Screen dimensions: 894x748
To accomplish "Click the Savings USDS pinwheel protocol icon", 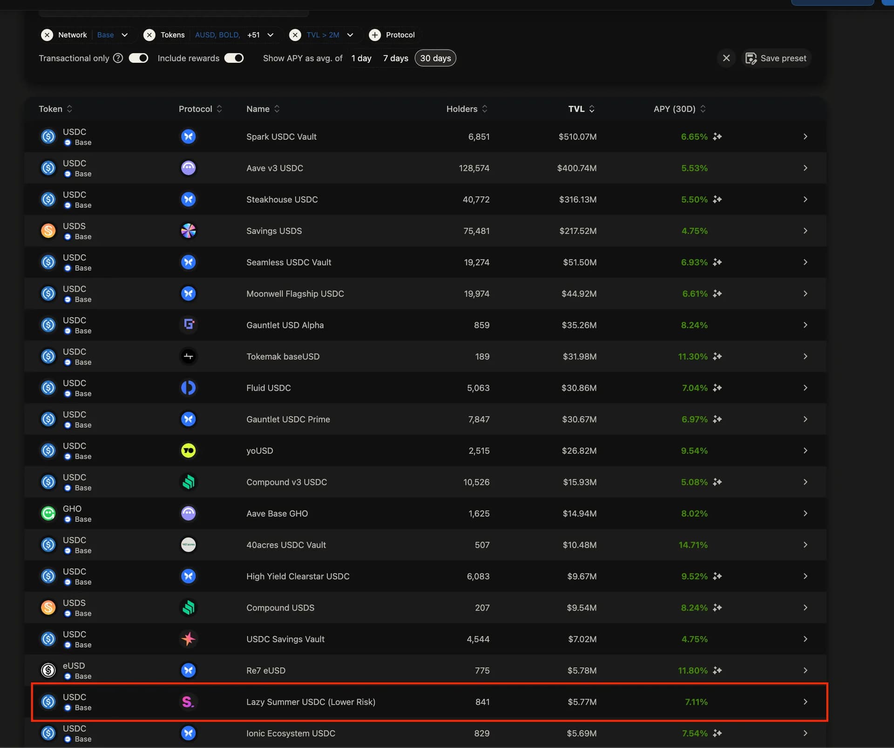I will (x=188, y=230).
